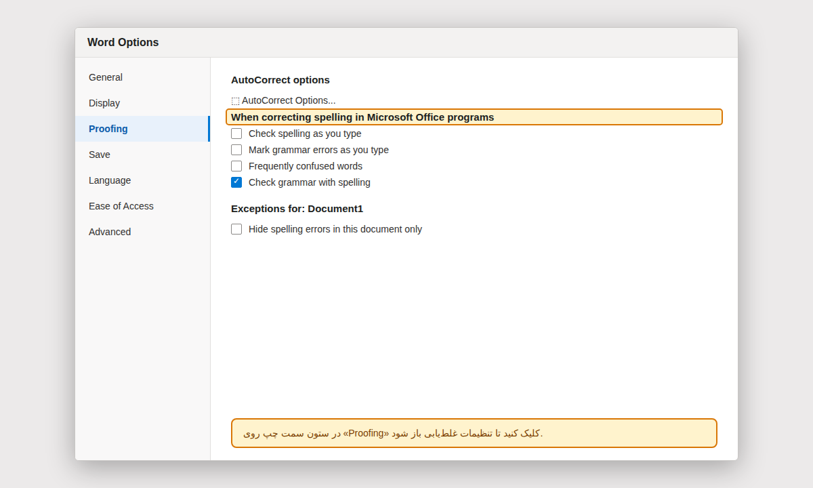This screenshot has height=488, width=813.
Task: Click the Exceptions for: Document1 heading
Action: pyautogui.click(x=297, y=209)
